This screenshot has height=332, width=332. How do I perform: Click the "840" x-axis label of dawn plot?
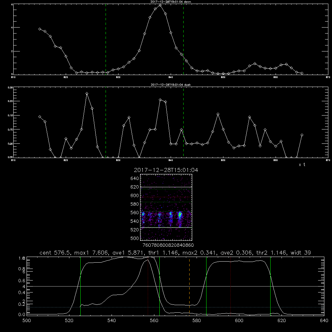[171, 77]
